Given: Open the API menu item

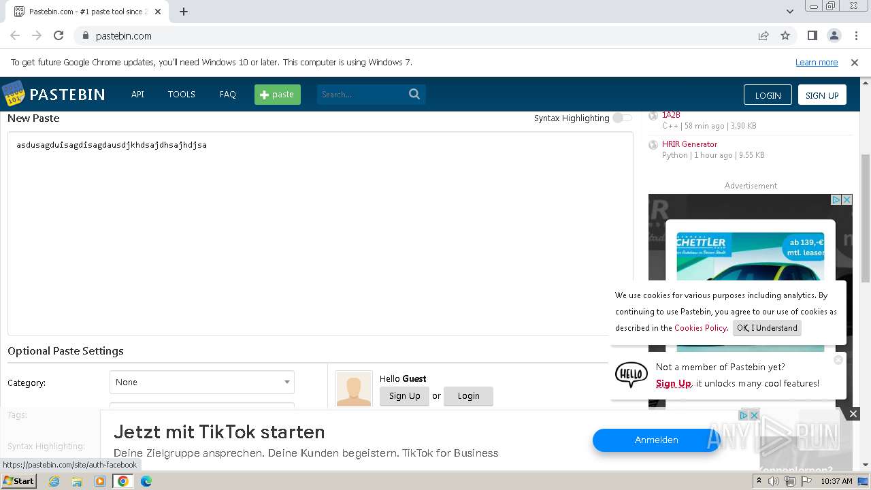Looking at the screenshot, I should click(x=137, y=94).
